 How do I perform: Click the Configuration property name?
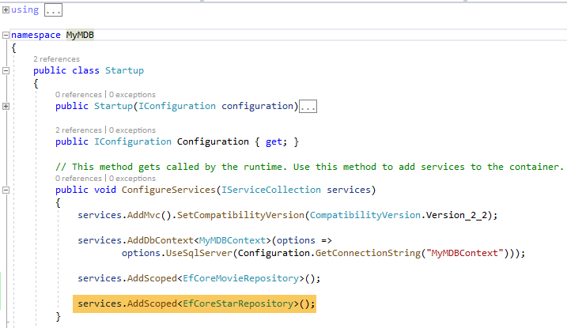click(x=213, y=141)
